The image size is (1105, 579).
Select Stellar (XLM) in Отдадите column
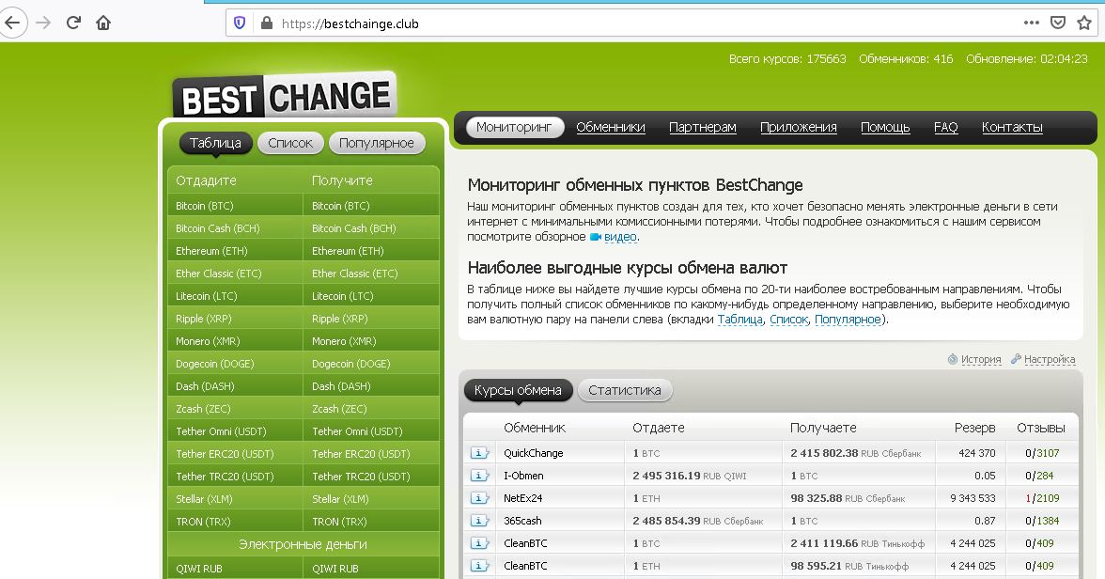coord(235,499)
